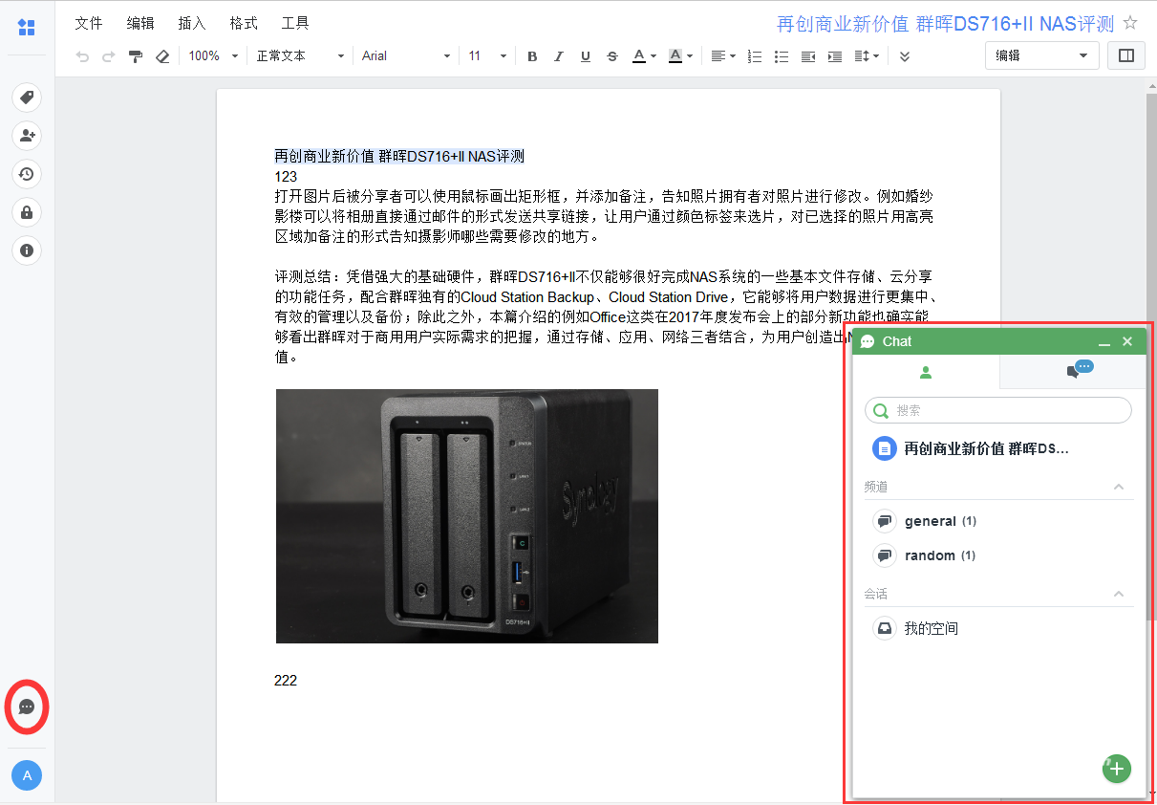This screenshot has width=1157, height=805.
Task: Open the text alignment dropdown
Action: (723, 56)
